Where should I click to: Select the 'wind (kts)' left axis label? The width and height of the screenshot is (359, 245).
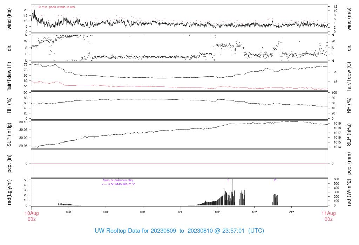pos(9,19)
